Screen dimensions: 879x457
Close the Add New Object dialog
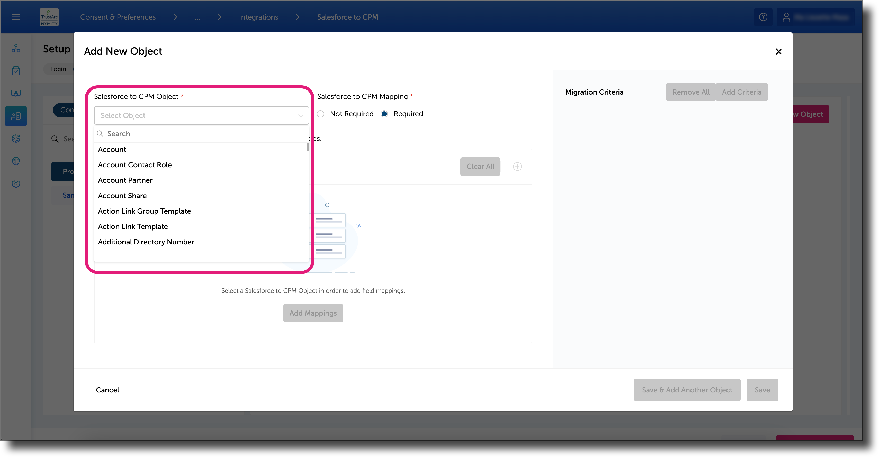[778, 51]
